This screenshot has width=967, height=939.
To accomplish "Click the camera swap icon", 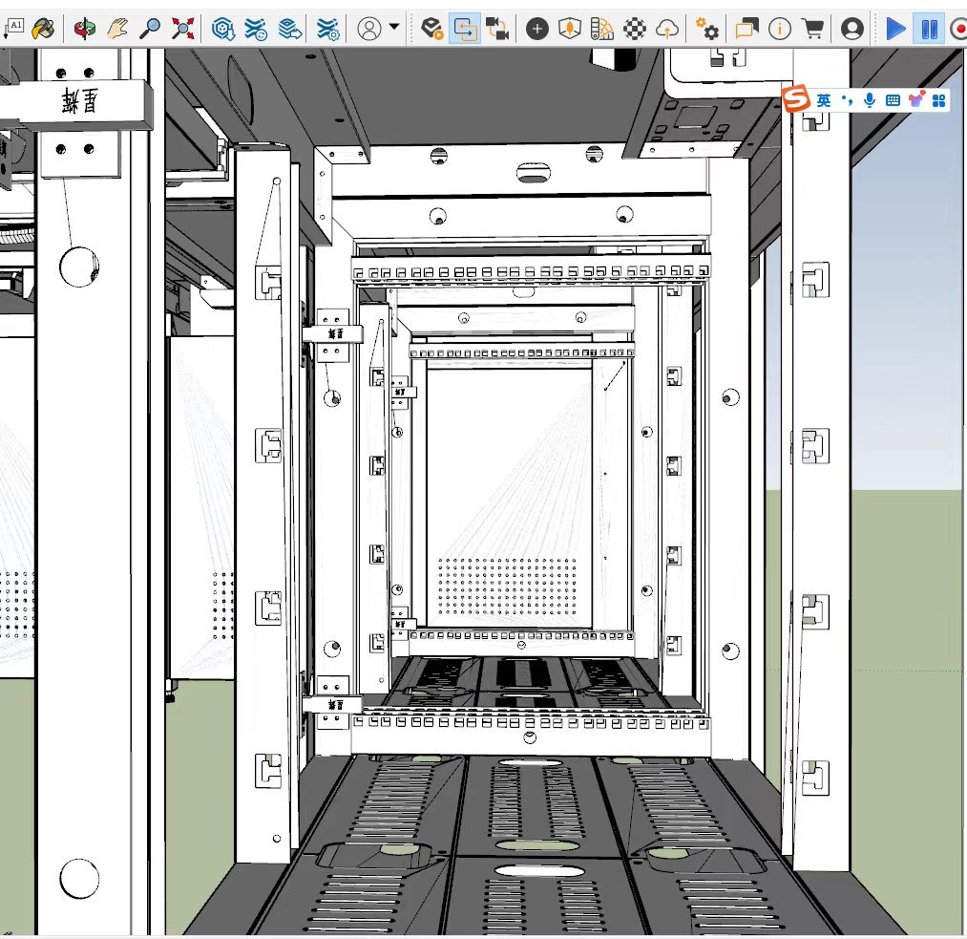I will 497,29.
